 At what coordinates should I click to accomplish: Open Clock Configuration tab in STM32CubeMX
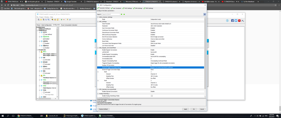[46, 25]
